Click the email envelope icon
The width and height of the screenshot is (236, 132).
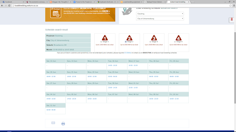pos(53,123)
